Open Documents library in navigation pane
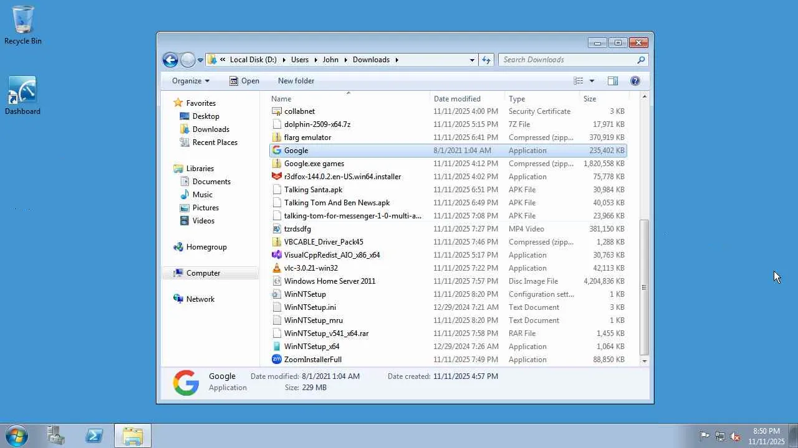Viewport: 798px width, 448px height. (211, 182)
